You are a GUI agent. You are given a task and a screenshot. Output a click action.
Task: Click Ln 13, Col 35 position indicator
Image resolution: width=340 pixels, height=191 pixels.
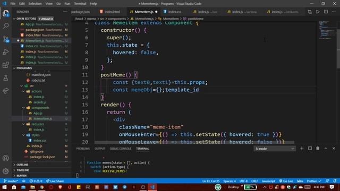click(211, 181)
